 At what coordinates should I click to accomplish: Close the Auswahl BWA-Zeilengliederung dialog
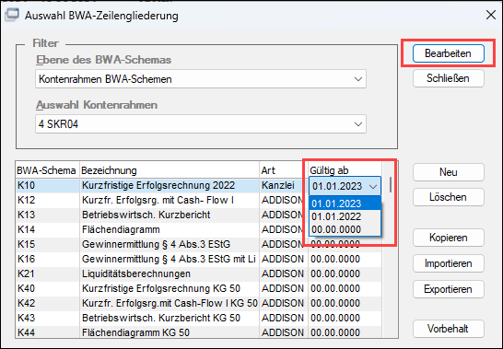(491, 15)
